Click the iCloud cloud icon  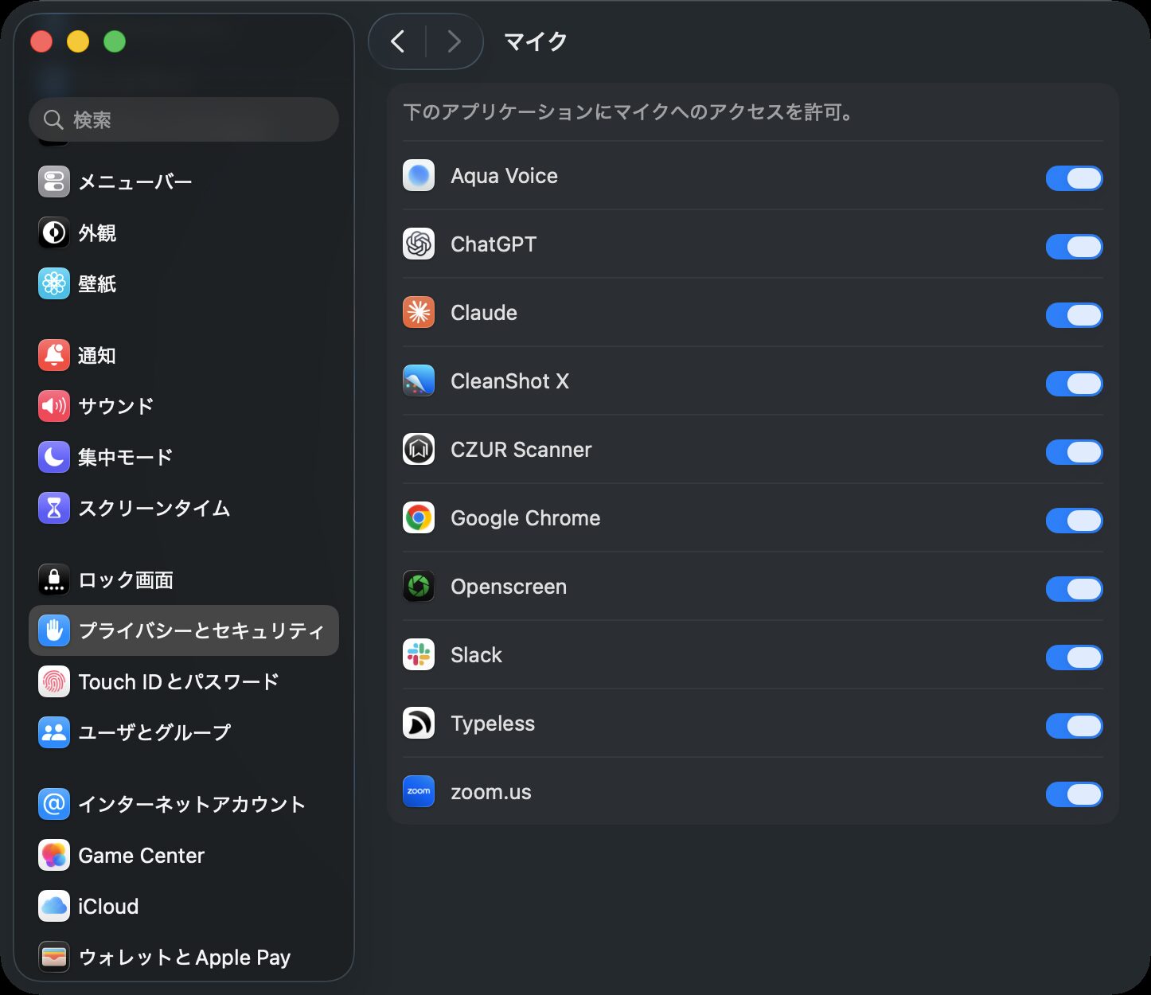[54, 906]
